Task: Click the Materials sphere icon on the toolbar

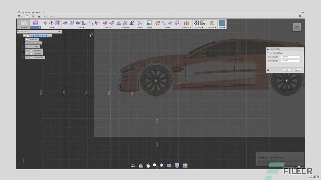Action: point(211,23)
